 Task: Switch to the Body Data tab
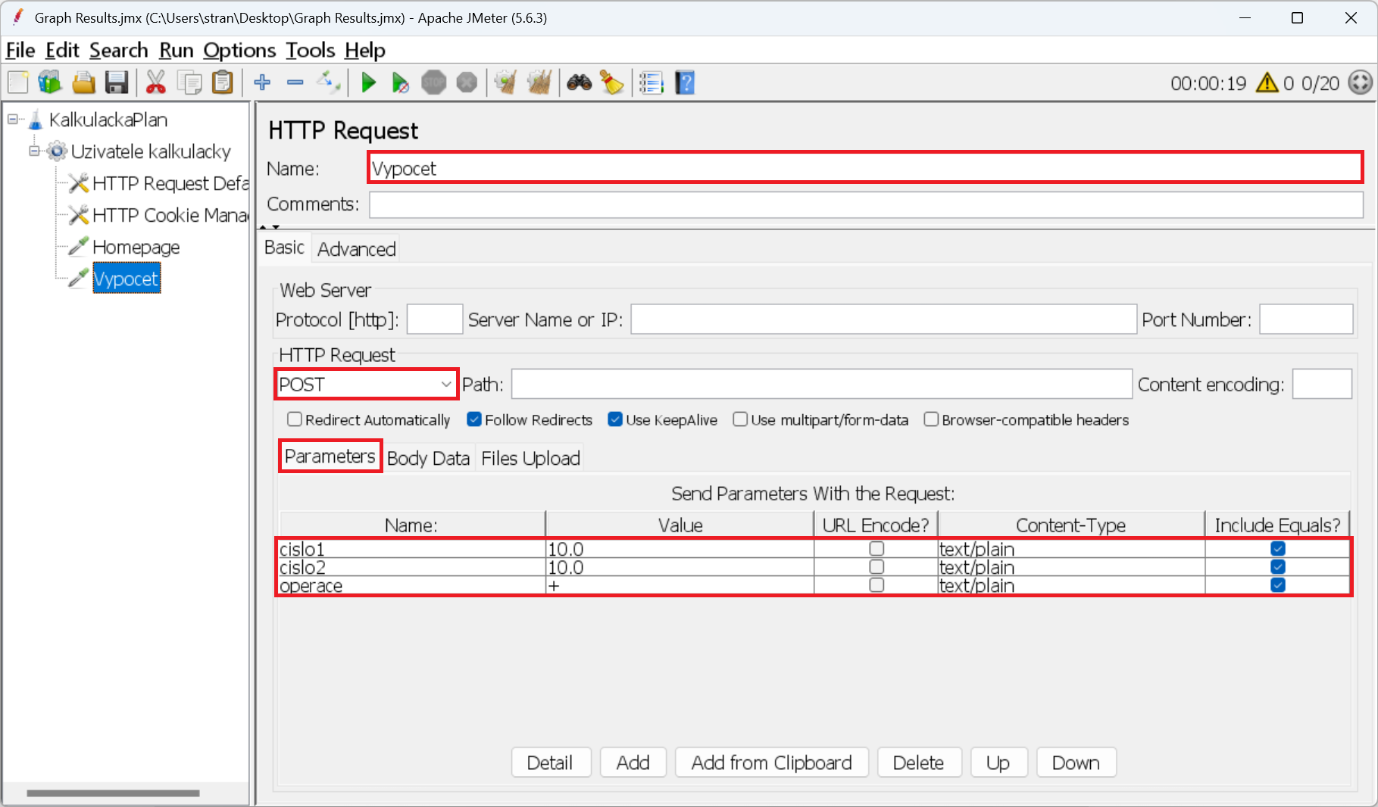(x=429, y=458)
